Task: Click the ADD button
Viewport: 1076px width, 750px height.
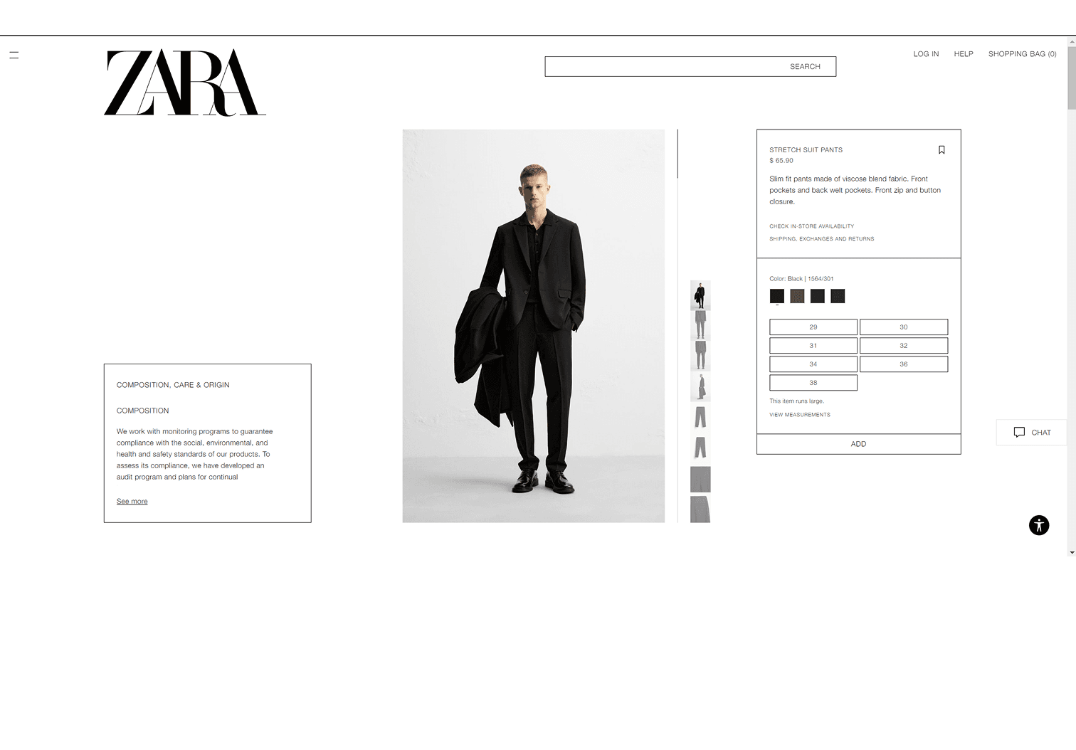Action: [859, 444]
